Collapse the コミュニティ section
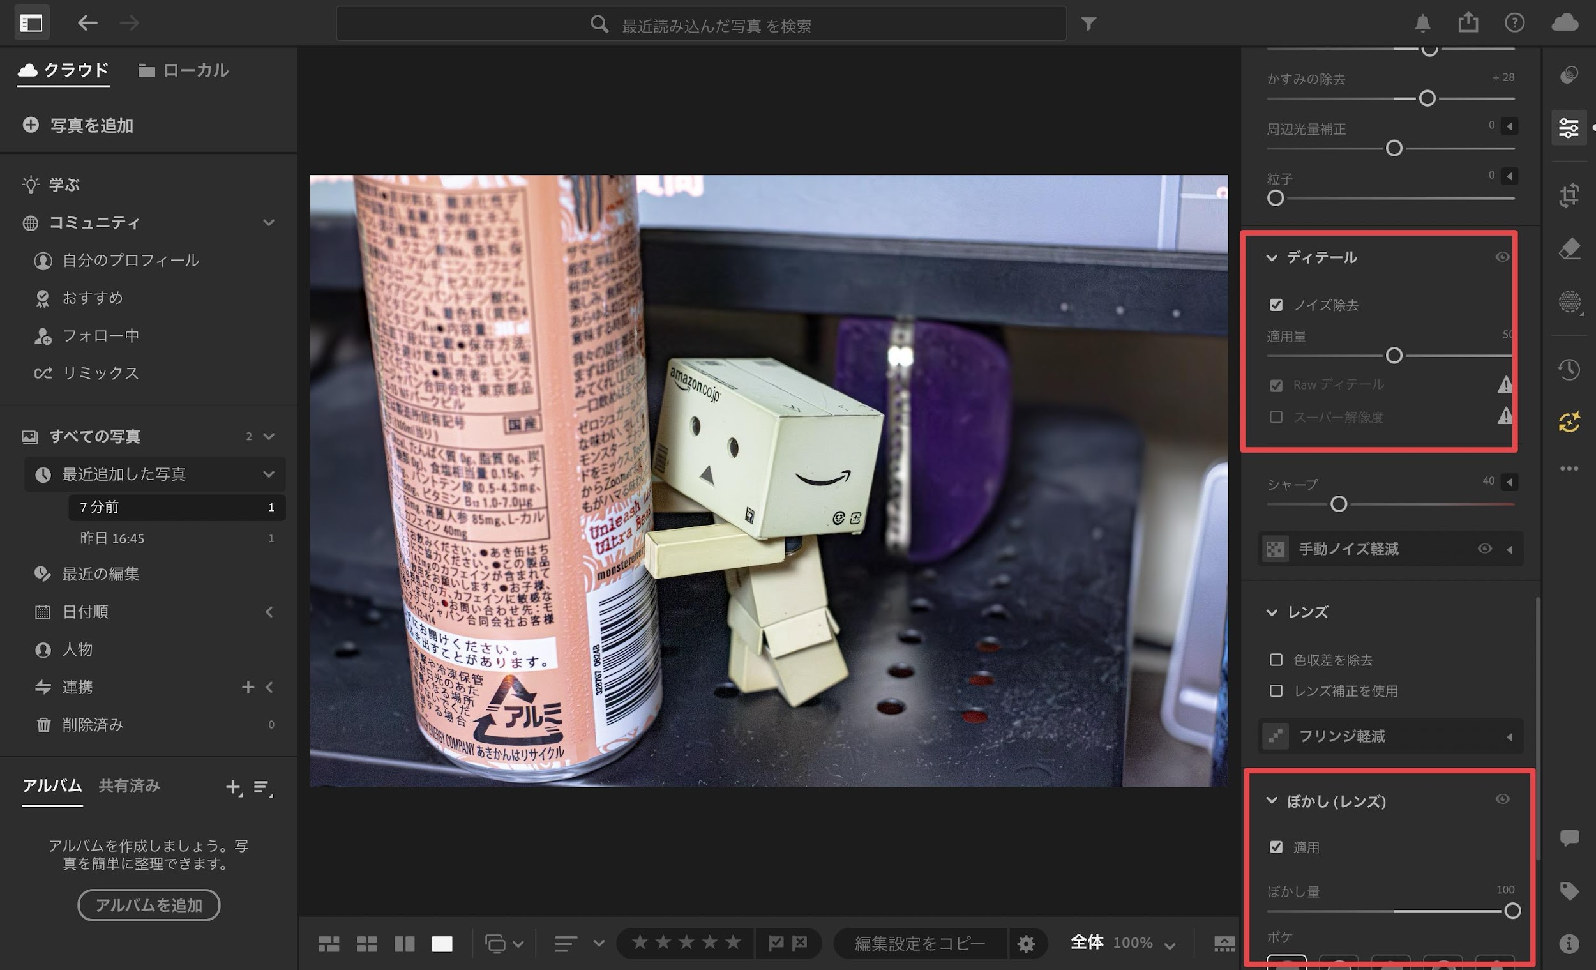 268,222
